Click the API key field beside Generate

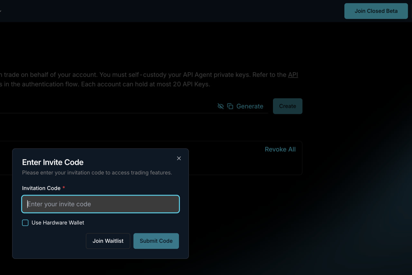pyautogui.click(x=106, y=106)
